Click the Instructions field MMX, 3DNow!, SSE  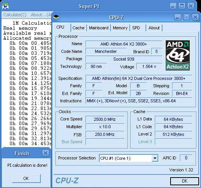click(x=139, y=101)
